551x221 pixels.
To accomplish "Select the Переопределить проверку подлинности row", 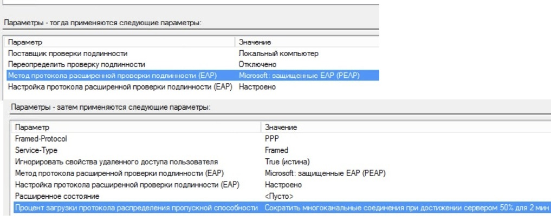I will 192,64.
